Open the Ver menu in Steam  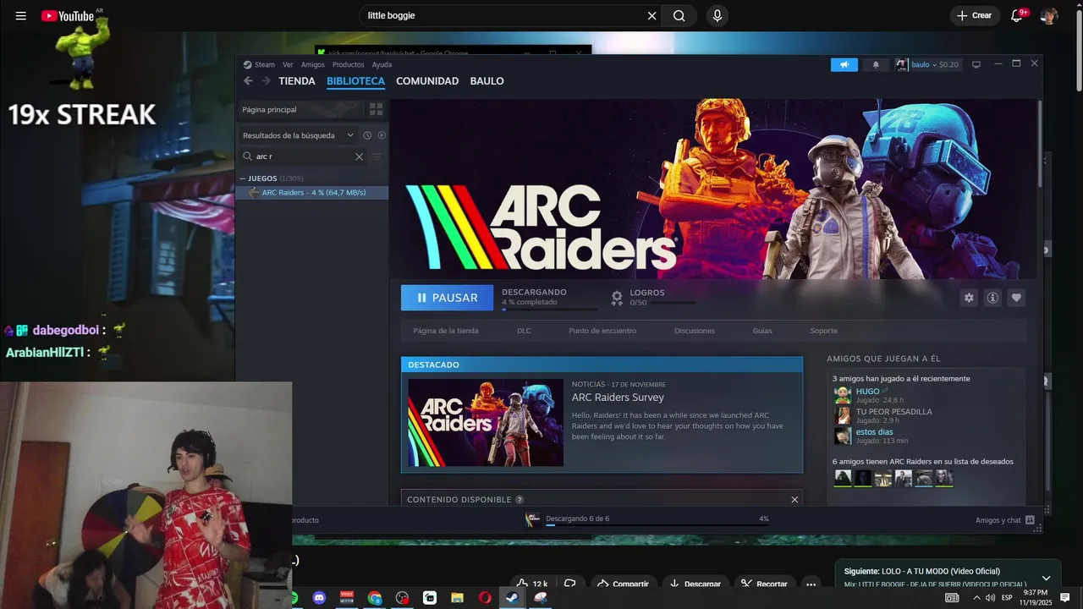coord(288,65)
